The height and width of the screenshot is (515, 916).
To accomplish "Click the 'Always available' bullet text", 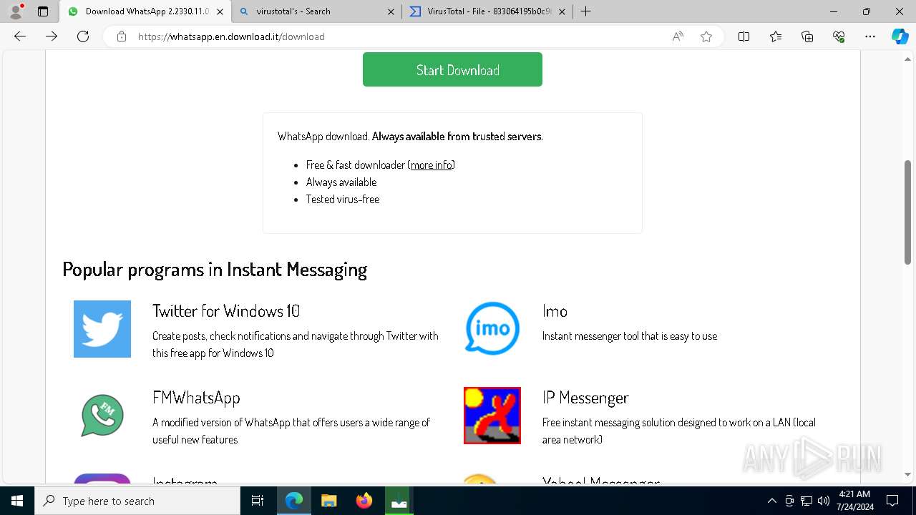I will (341, 182).
